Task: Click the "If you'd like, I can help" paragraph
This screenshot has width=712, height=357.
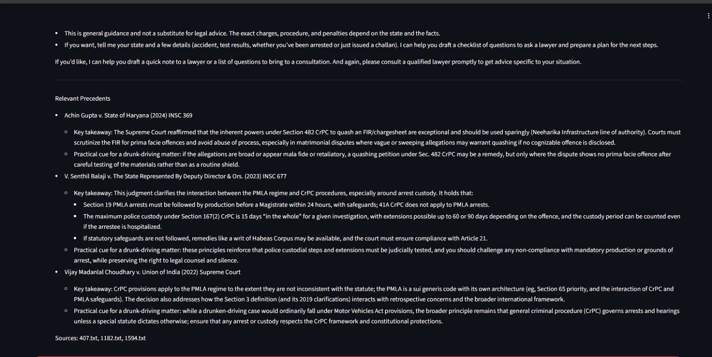Action: click(x=318, y=62)
